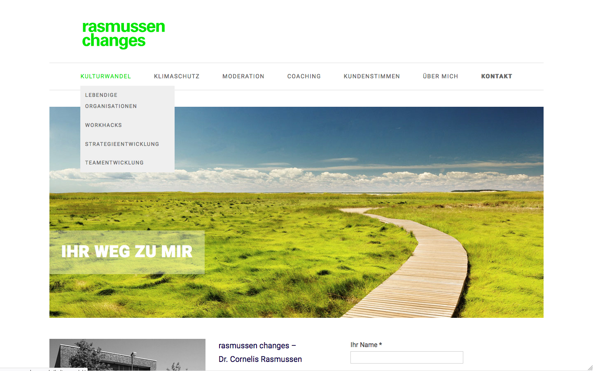Choose Workhacks in the dropdown

103,125
